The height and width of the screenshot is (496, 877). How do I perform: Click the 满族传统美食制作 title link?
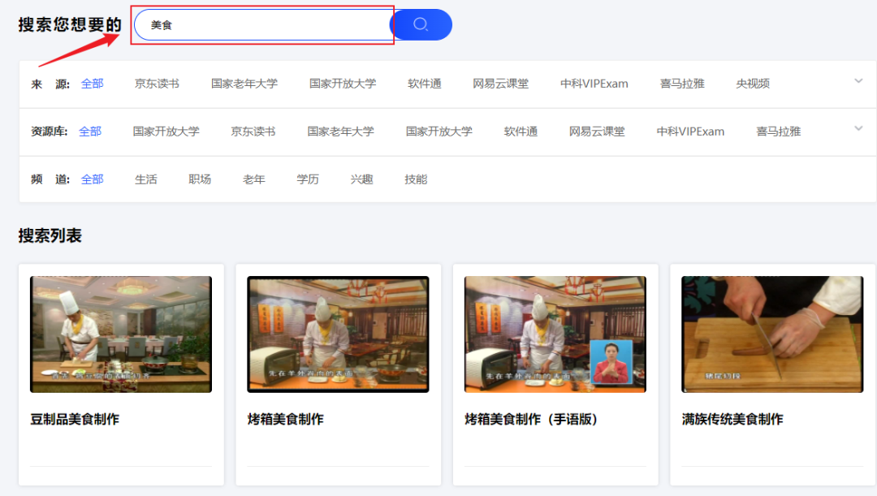tap(732, 420)
